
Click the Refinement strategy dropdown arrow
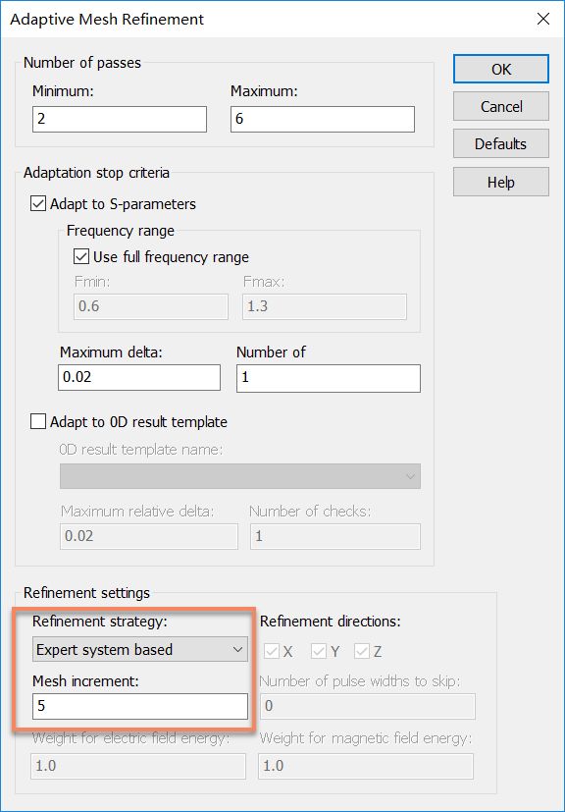click(x=237, y=649)
